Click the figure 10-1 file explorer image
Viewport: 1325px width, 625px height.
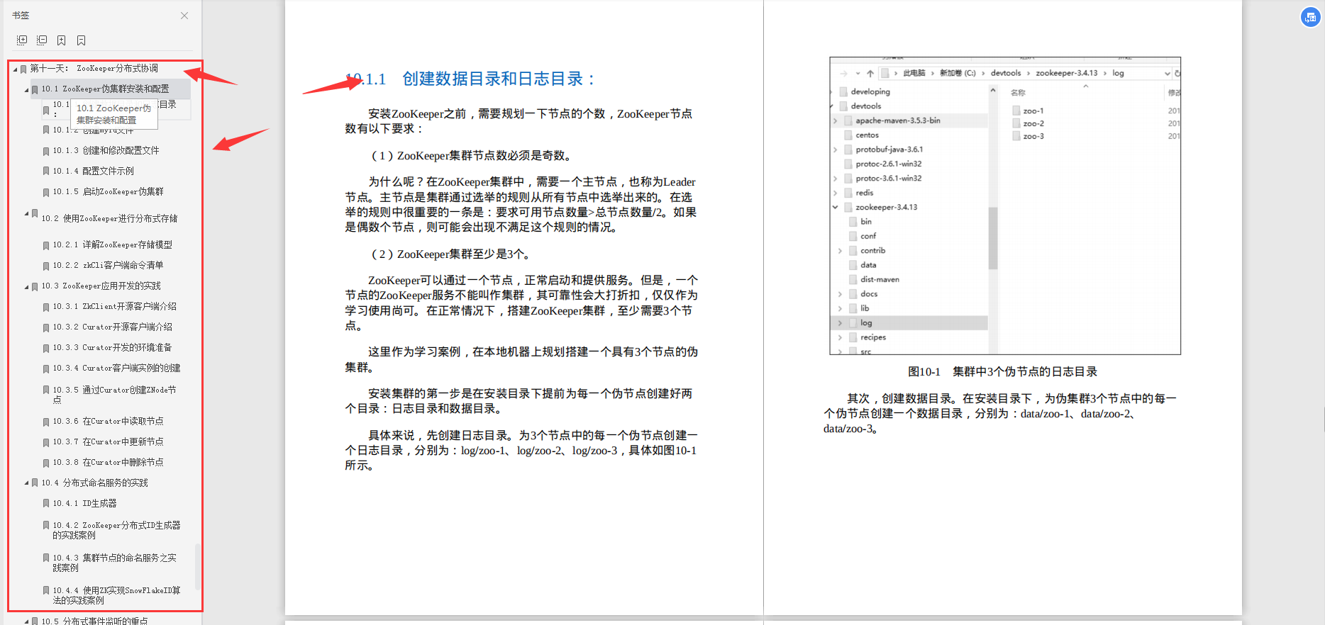pyautogui.click(x=1005, y=206)
